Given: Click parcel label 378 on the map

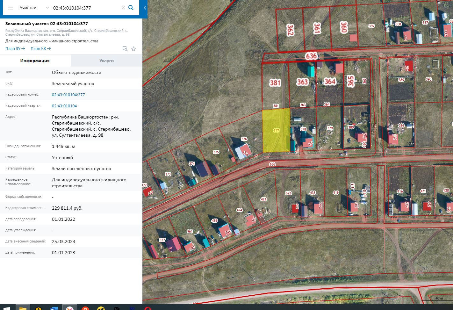Looking at the screenshot, I should click(x=303, y=129).
